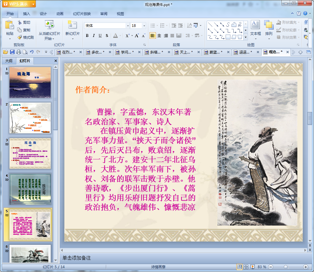Insert a new slide (新幻灯片) icon
This screenshot has width=314, height=272.
pos(72,25)
